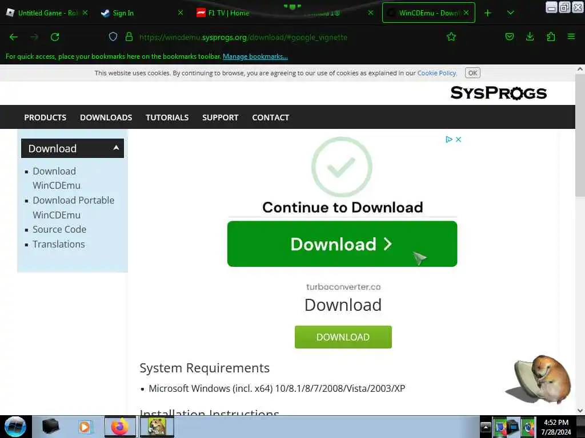This screenshot has width=585, height=438.
Task: Click the green DOWNLOAD button for WinCDEmu
Action: pos(343,337)
